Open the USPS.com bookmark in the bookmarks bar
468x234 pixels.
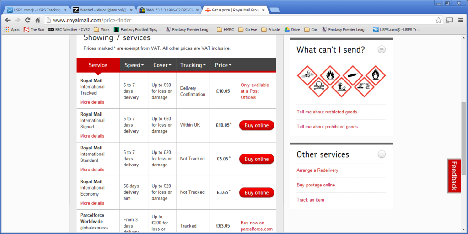397,30
